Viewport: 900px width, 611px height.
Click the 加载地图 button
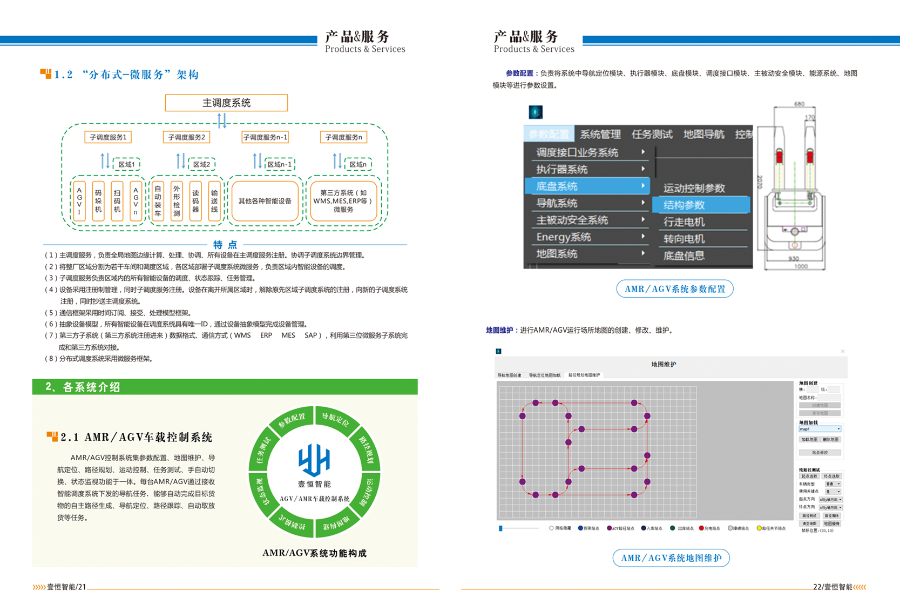(x=809, y=440)
